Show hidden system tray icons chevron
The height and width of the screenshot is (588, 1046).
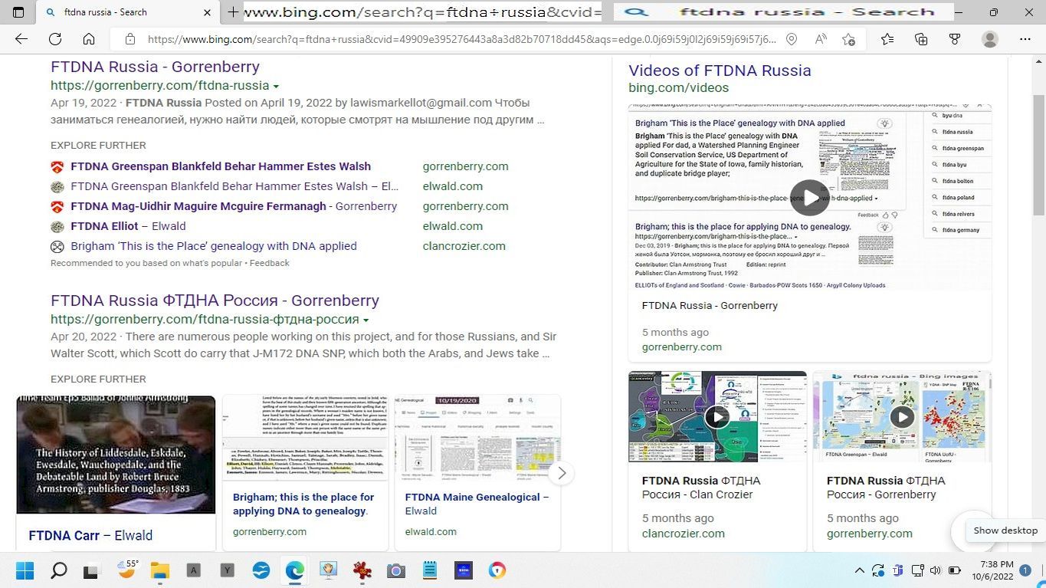point(859,570)
